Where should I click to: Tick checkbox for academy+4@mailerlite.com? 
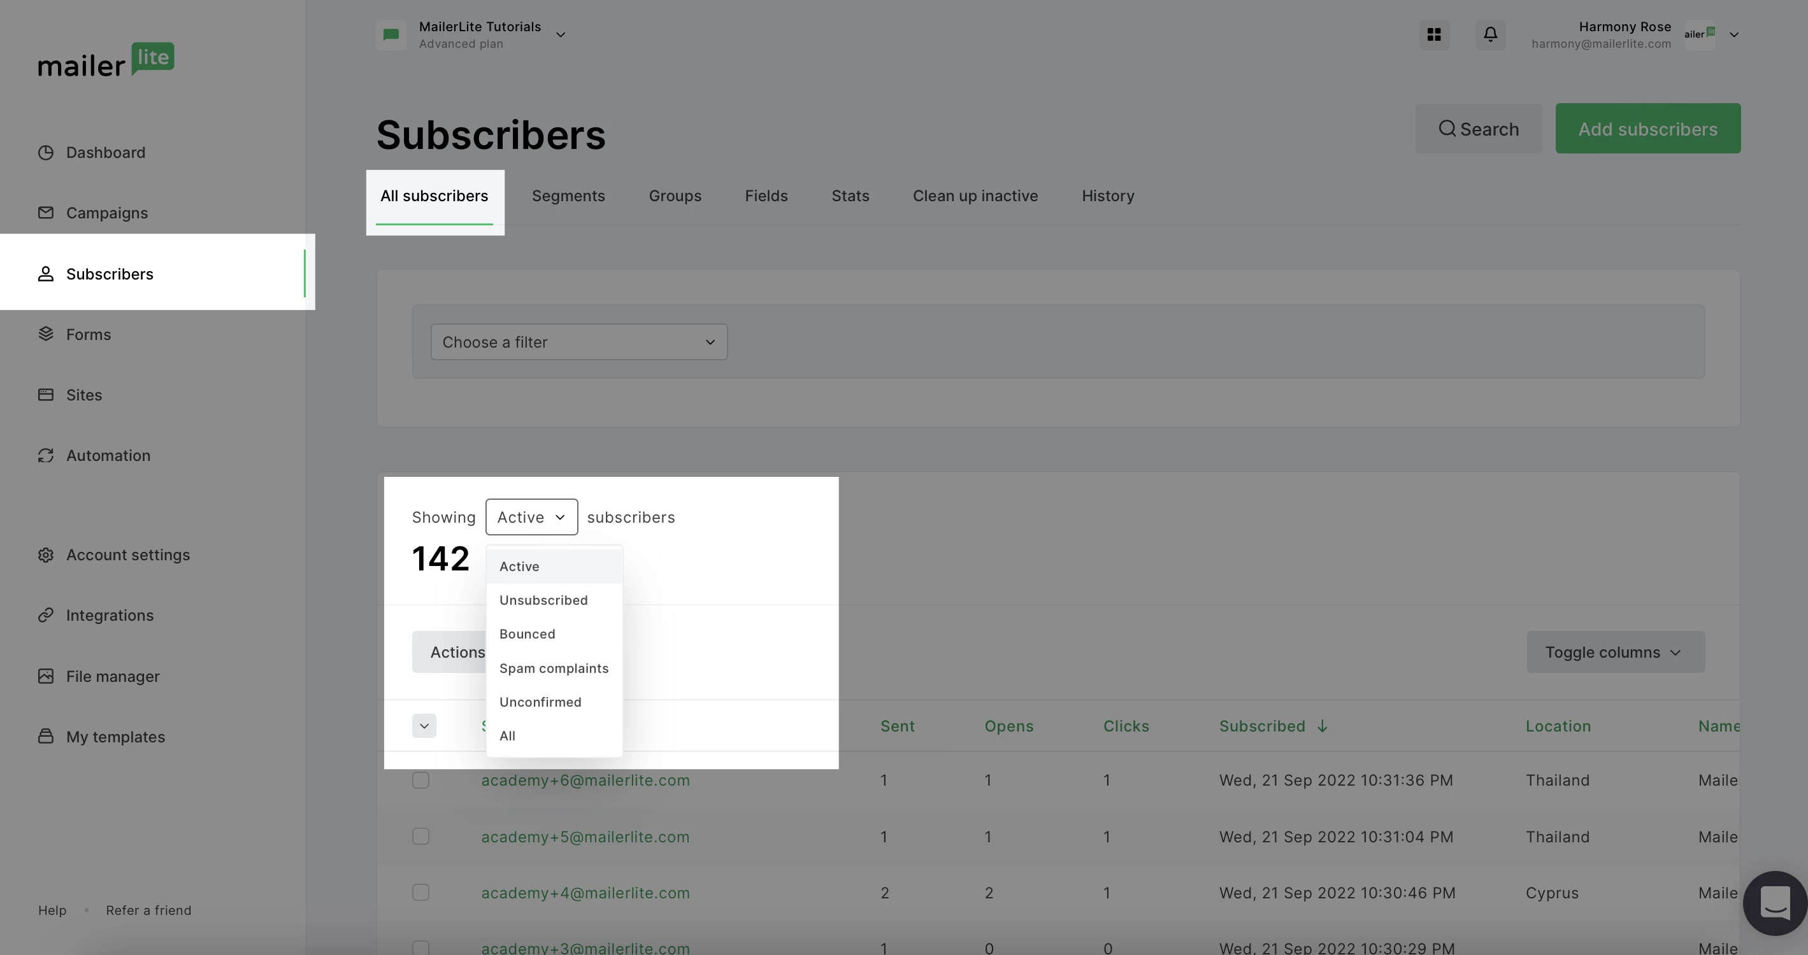point(420,893)
